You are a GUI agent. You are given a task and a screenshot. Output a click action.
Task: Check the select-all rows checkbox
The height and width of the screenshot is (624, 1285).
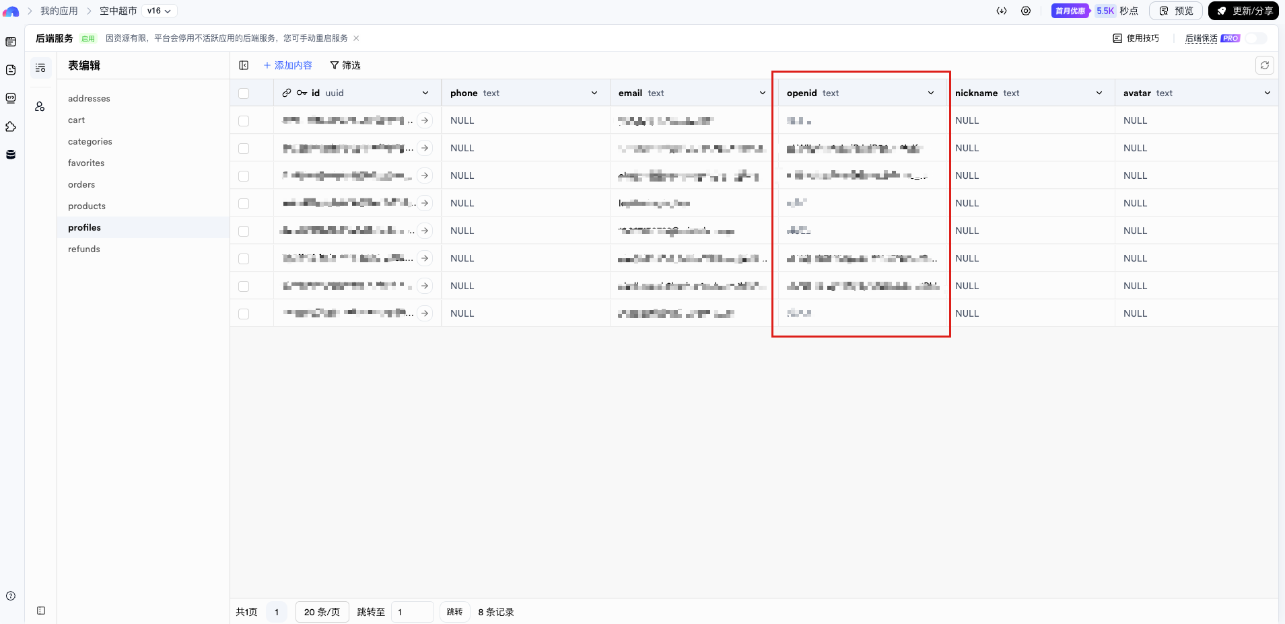pos(244,93)
